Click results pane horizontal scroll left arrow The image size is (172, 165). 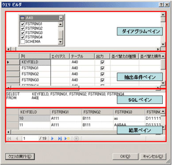(8, 132)
